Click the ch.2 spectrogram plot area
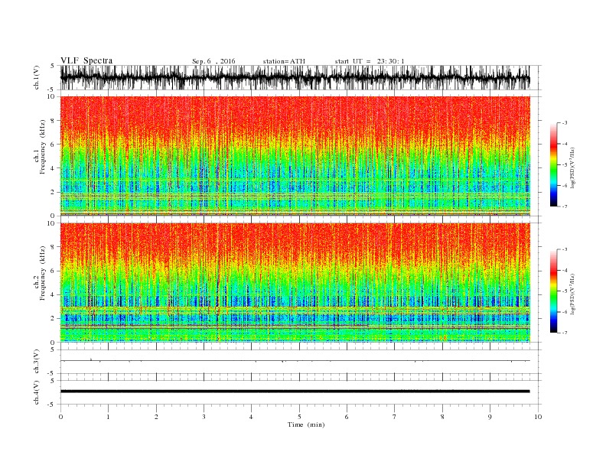The width and height of the screenshot is (606, 468). (x=295, y=283)
